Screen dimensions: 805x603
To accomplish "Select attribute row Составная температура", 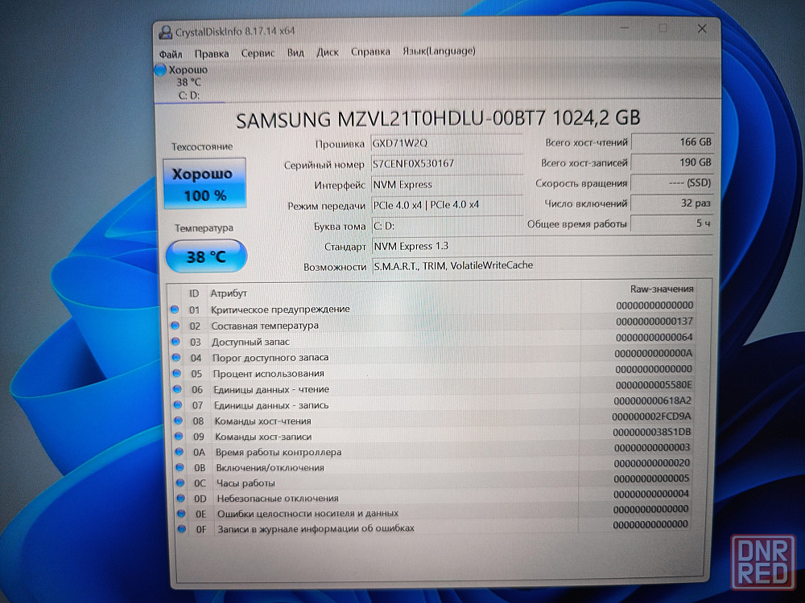I will 432,324.
